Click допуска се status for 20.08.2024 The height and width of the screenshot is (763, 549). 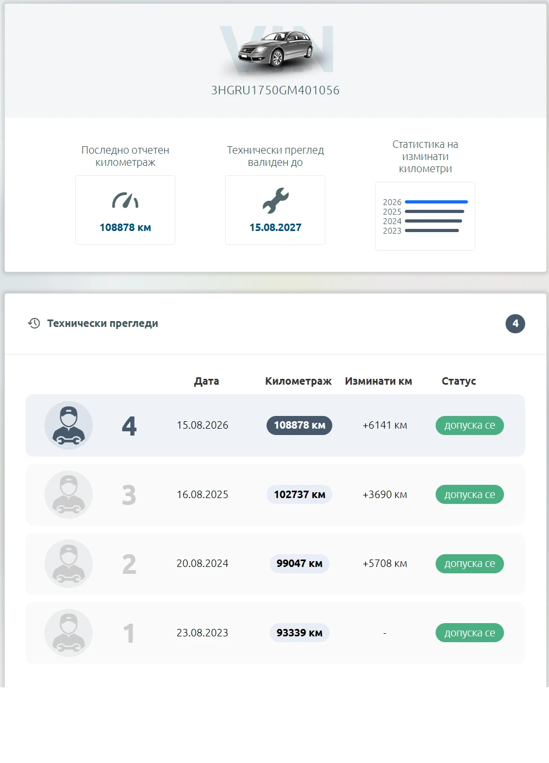click(x=470, y=564)
